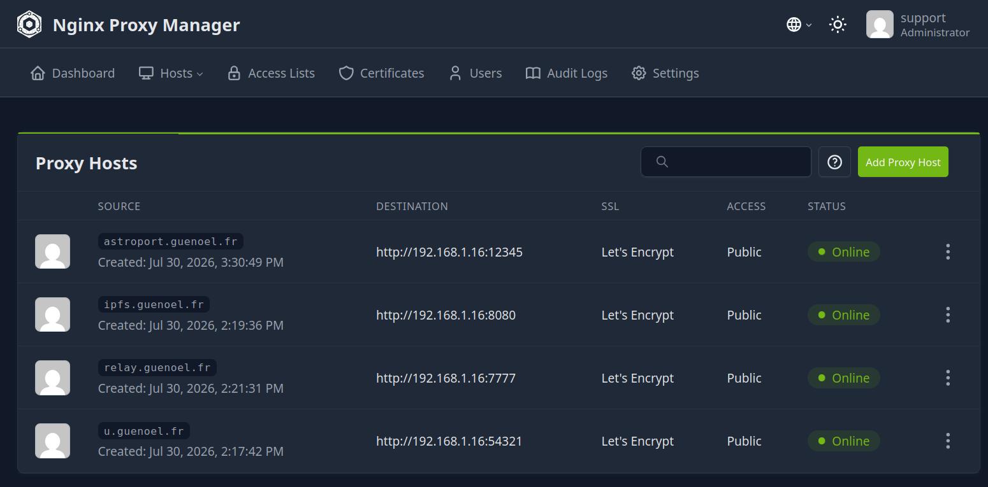
Task: Toggle light theme with sun icon
Action: click(838, 25)
